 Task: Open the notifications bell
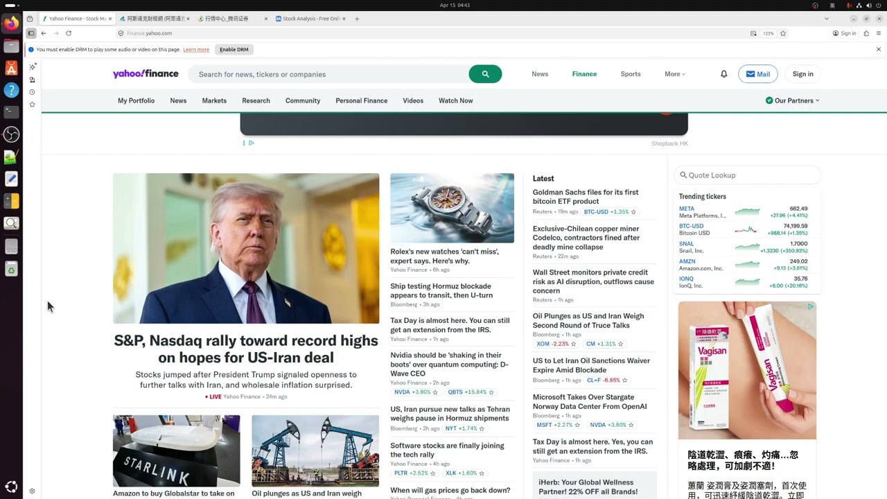(x=723, y=74)
